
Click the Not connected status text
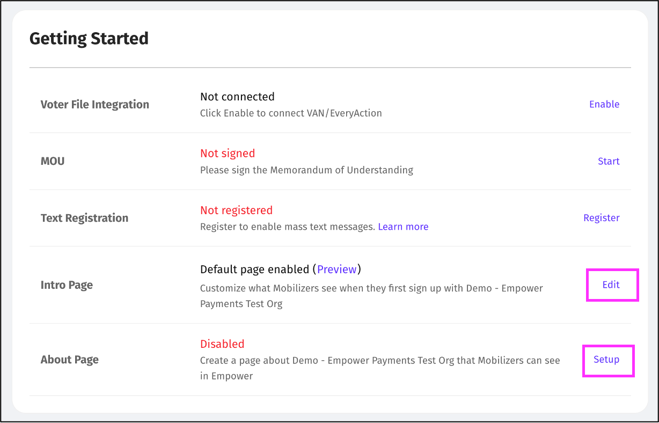click(x=237, y=97)
